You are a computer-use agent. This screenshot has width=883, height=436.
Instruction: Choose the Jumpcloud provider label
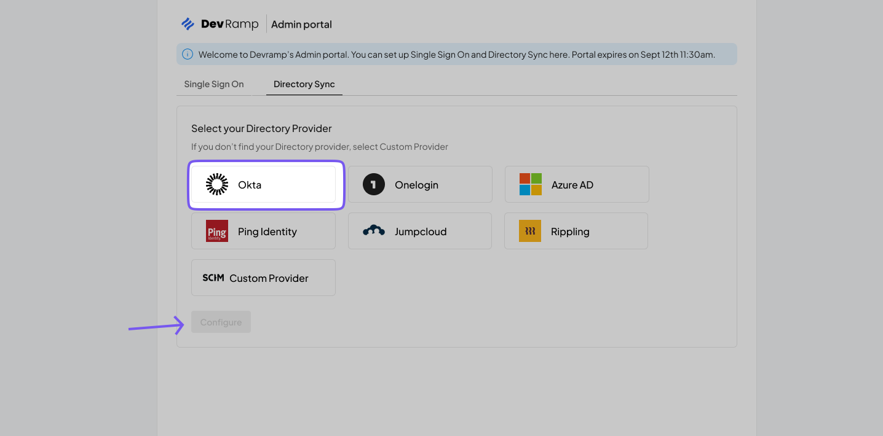point(421,232)
